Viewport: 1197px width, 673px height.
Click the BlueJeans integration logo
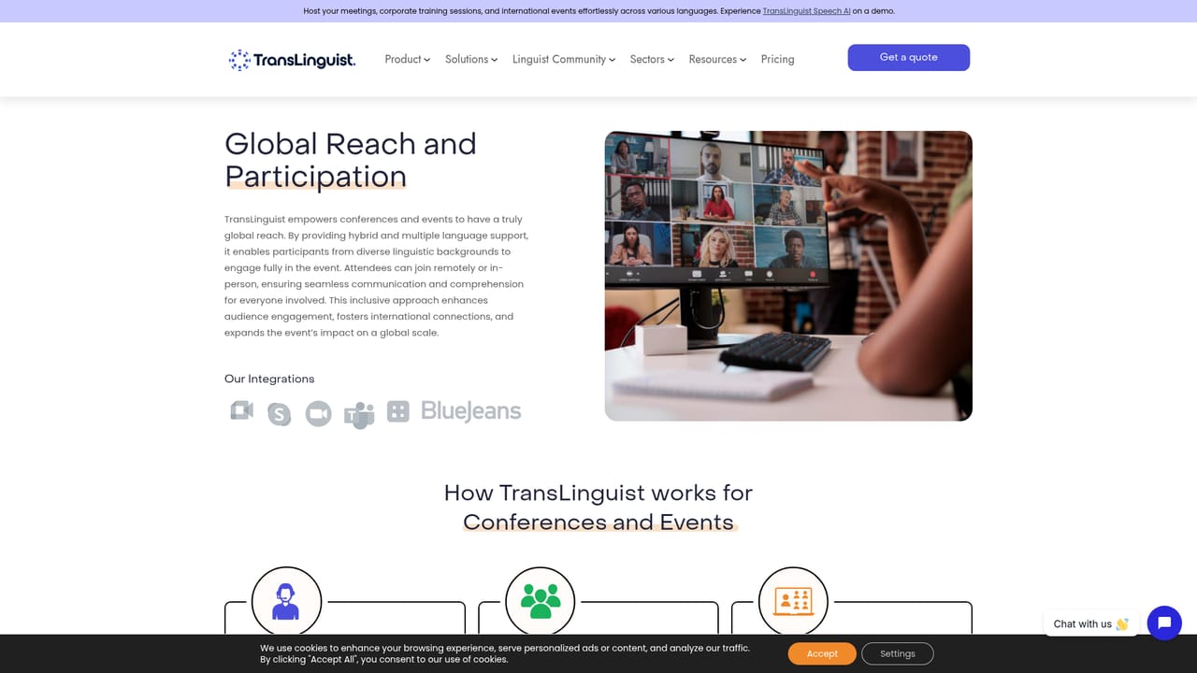tap(471, 411)
